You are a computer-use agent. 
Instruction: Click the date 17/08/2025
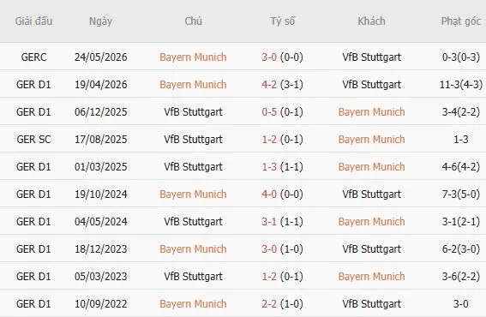[x=101, y=139]
